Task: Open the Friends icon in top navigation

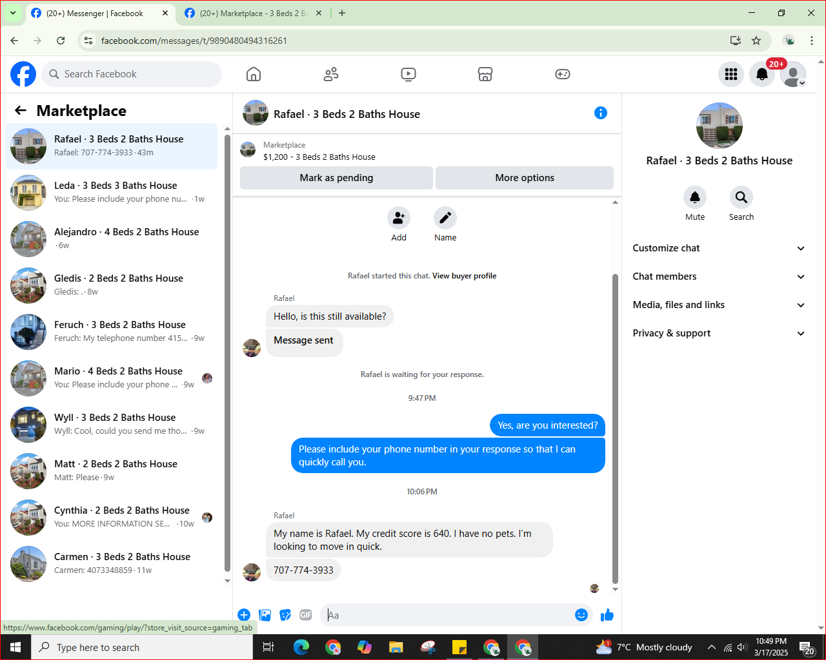Action: click(331, 74)
